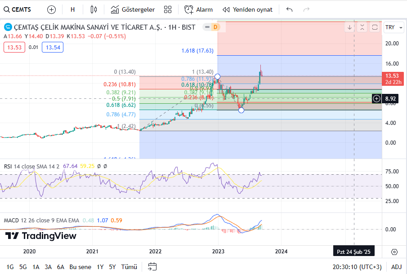Select the 1G time range
This screenshot has width=407, height=274.
click(10, 267)
